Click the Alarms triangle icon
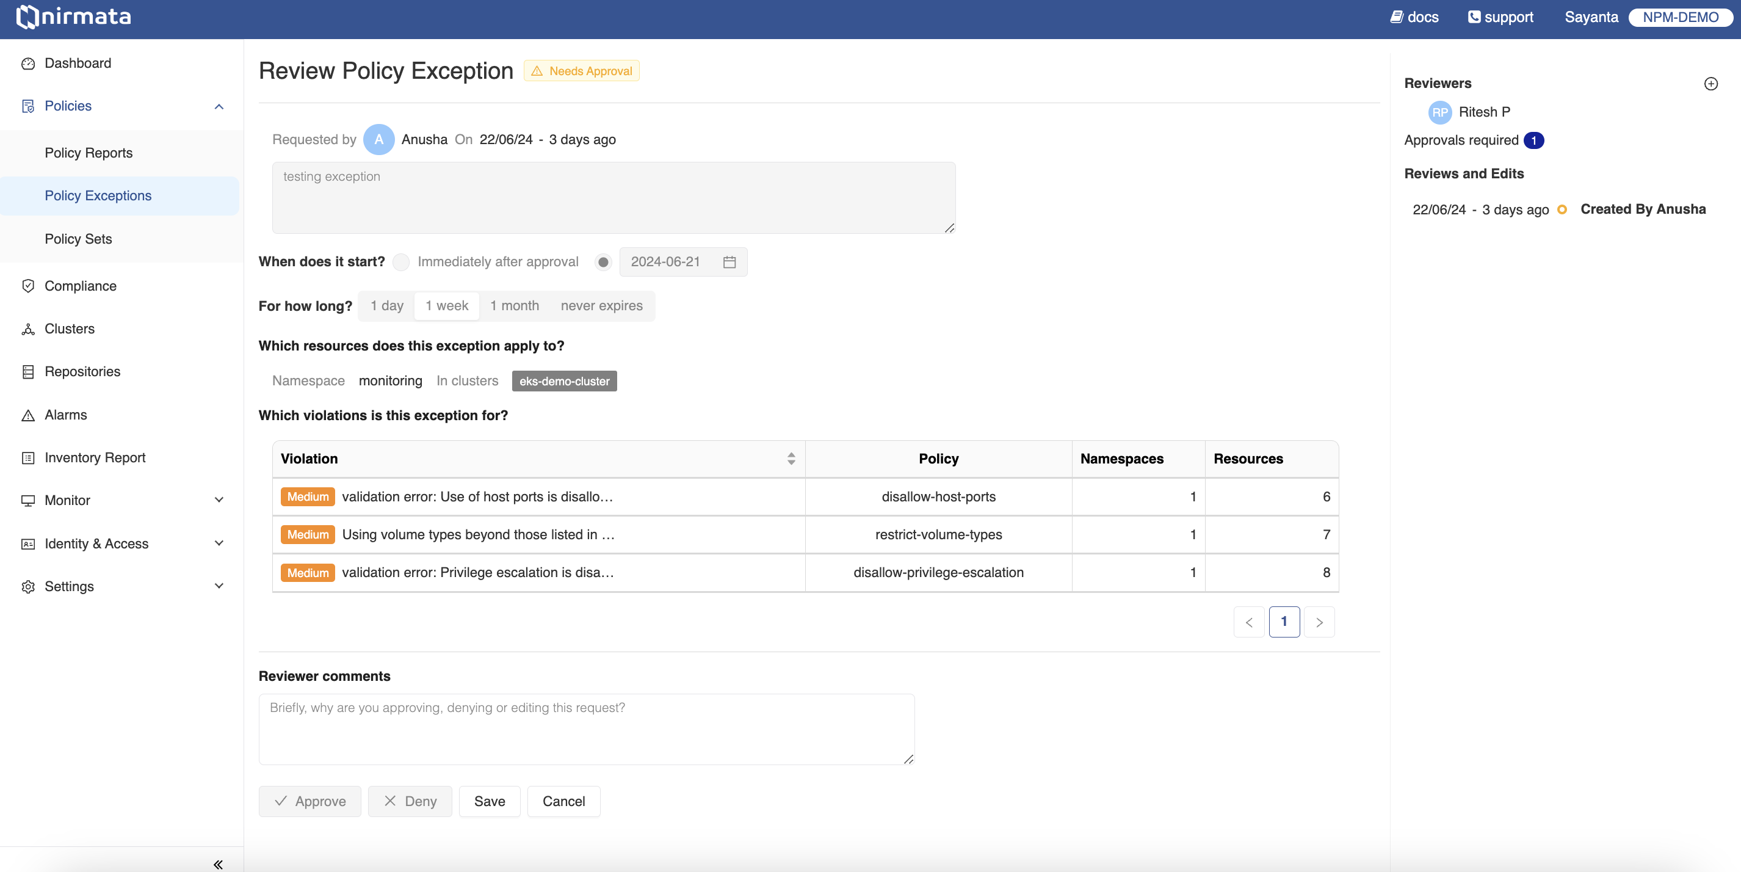The image size is (1741, 872). pyautogui.click(x=27, y=415)
